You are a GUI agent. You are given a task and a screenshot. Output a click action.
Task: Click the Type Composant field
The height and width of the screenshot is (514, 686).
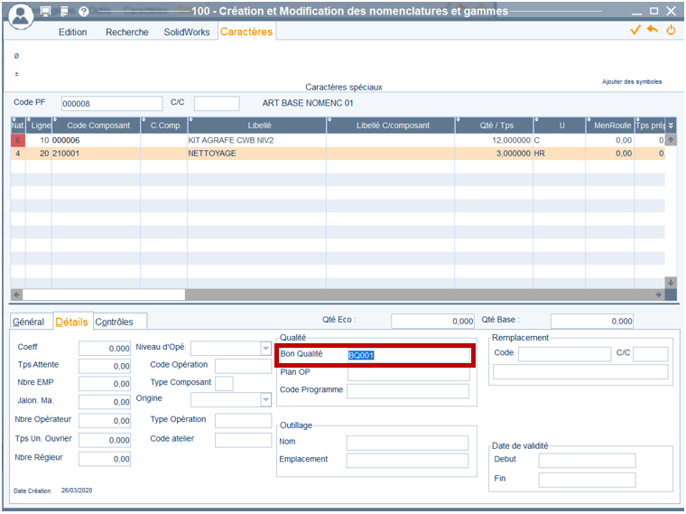point(225,384)
